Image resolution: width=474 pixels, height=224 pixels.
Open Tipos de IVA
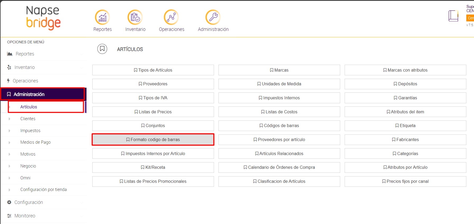tap(153, 98)
